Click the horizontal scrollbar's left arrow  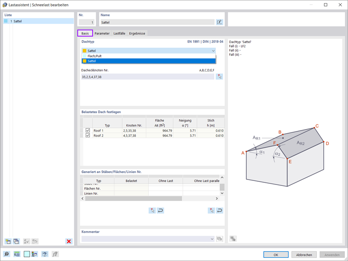(82, 198)
